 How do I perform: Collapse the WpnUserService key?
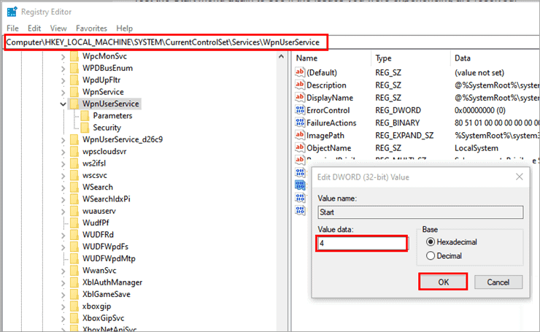63,104
